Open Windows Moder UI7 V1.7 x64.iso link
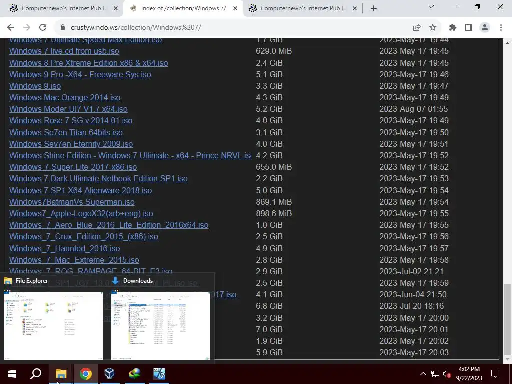The image size is (512, 384). point(68,109)
